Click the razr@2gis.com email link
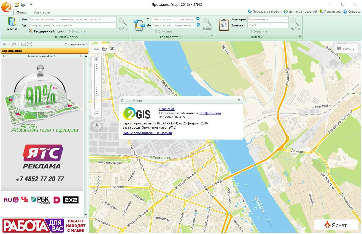362x234 pixels. [210, 113]
